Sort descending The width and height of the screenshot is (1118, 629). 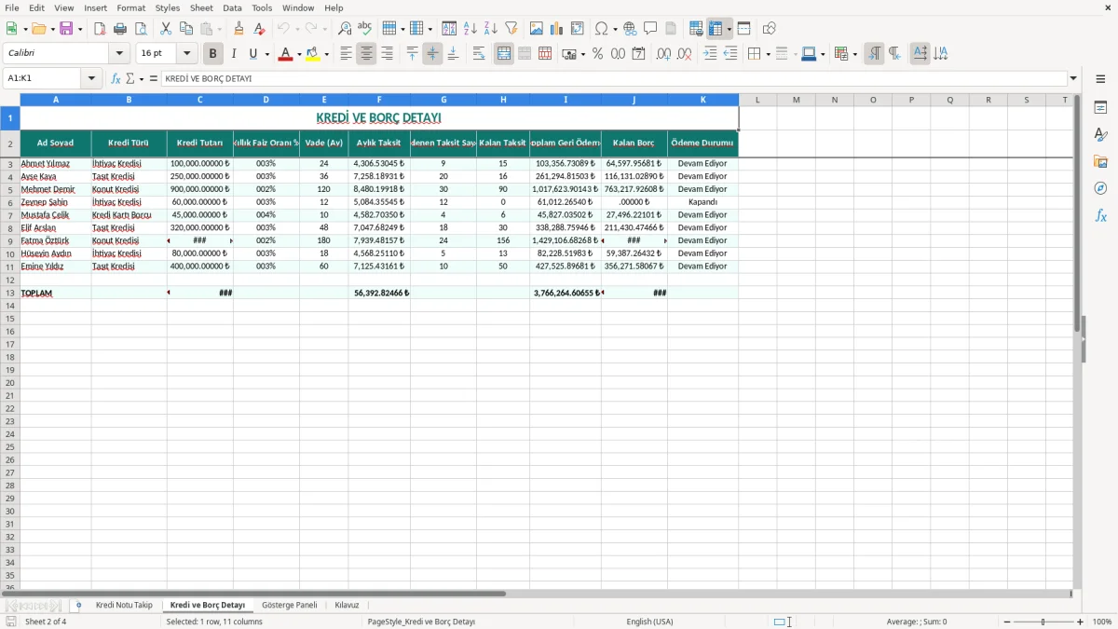(491, 29)
